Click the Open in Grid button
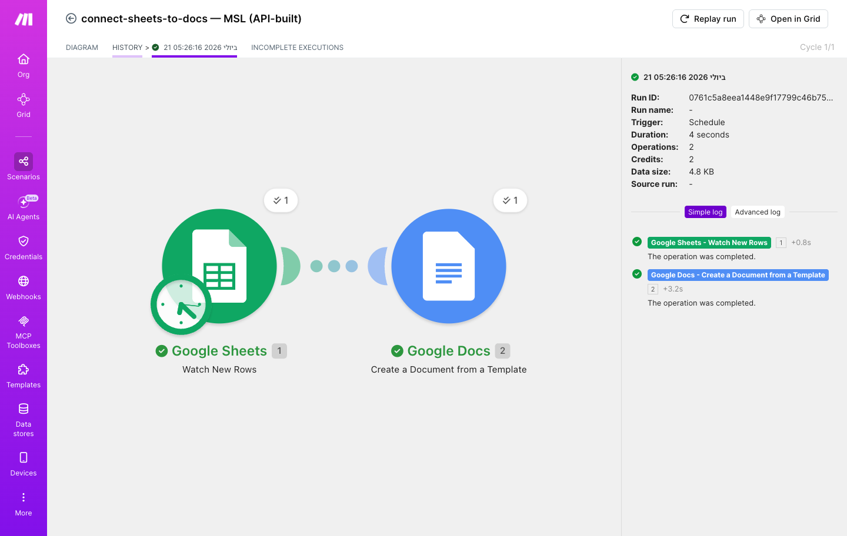The image size is (847, 536). (788, 19)
